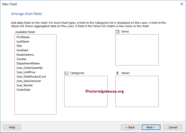Select the OrderDate field

click(23, 90)
